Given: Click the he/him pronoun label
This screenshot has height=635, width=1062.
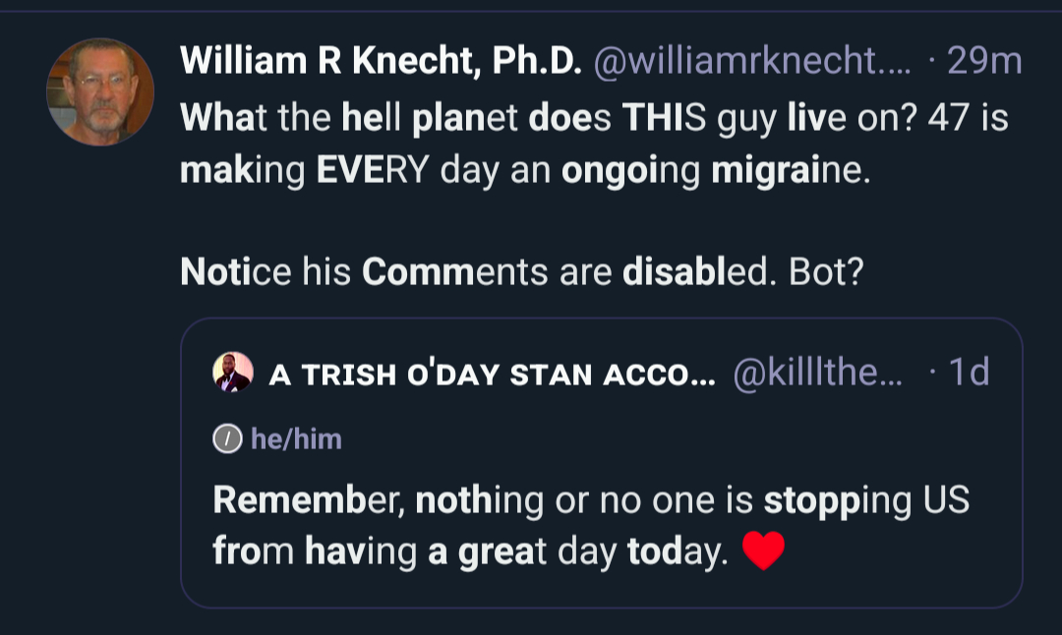Looking at the screenshot, I should click(296, 439).
